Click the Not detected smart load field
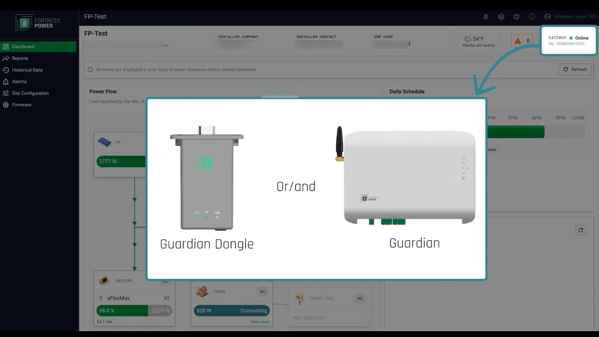Viewport: 599px width, 337px height. (329, 318)
